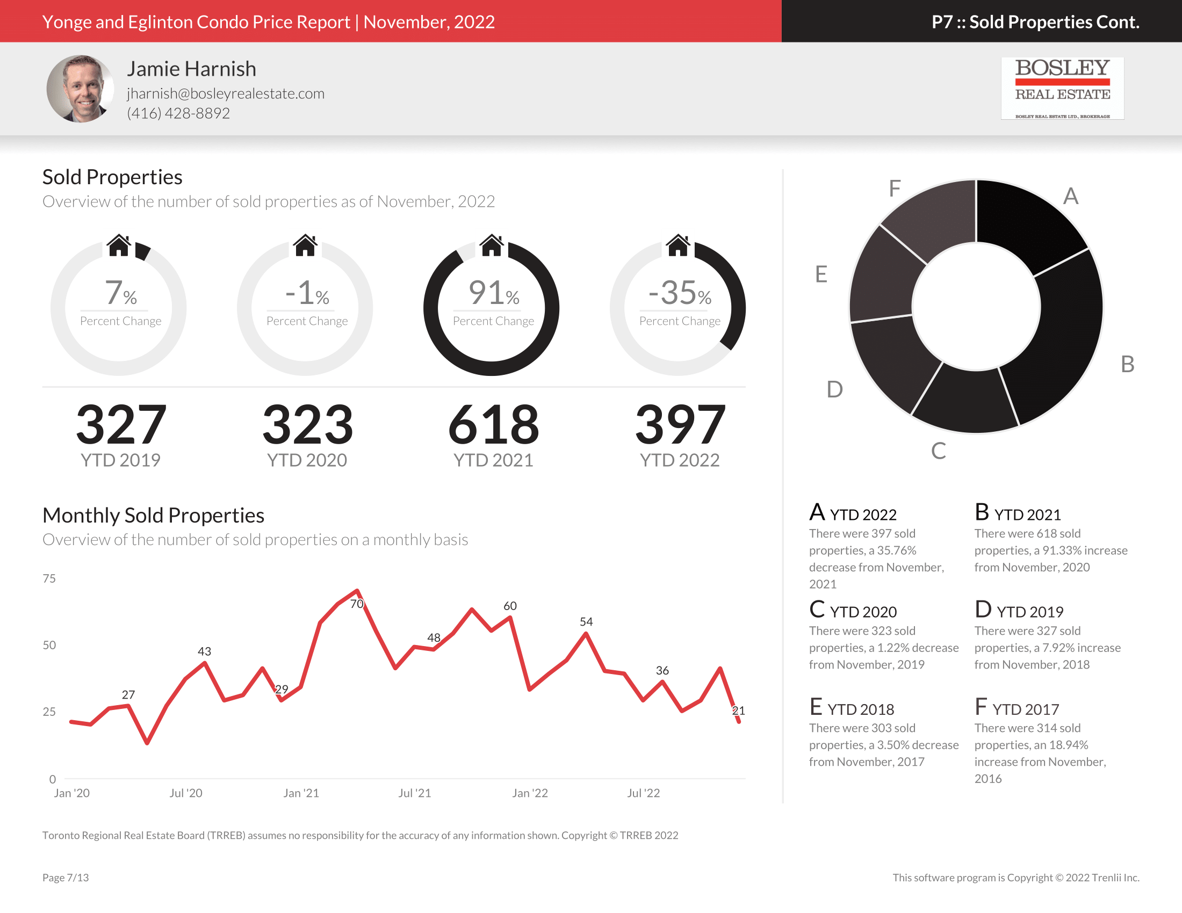Click the 618 YTD 2021 figure
The image size is (1182, 913).
(x=493, y=425)
